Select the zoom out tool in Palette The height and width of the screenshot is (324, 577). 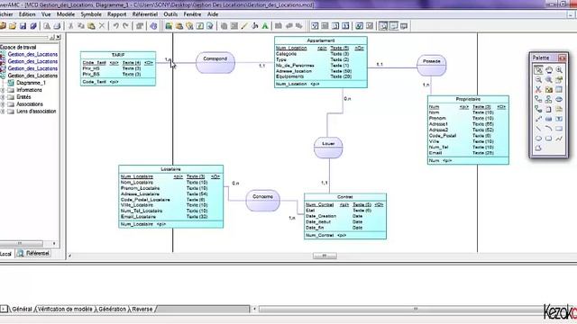[538, 80]
